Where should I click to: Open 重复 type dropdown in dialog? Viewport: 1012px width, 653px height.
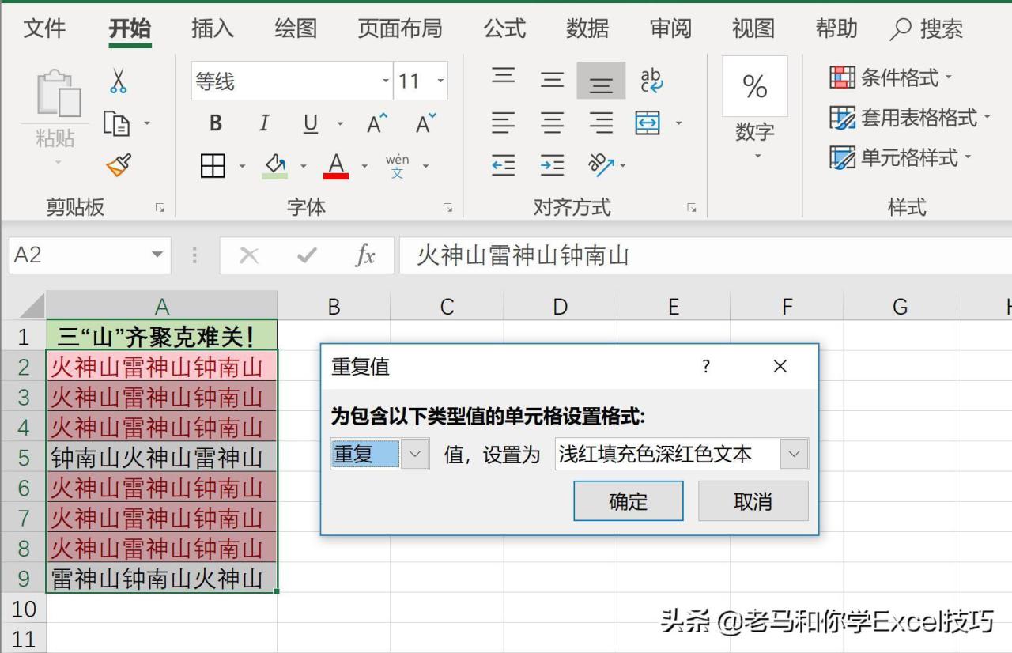416,455
